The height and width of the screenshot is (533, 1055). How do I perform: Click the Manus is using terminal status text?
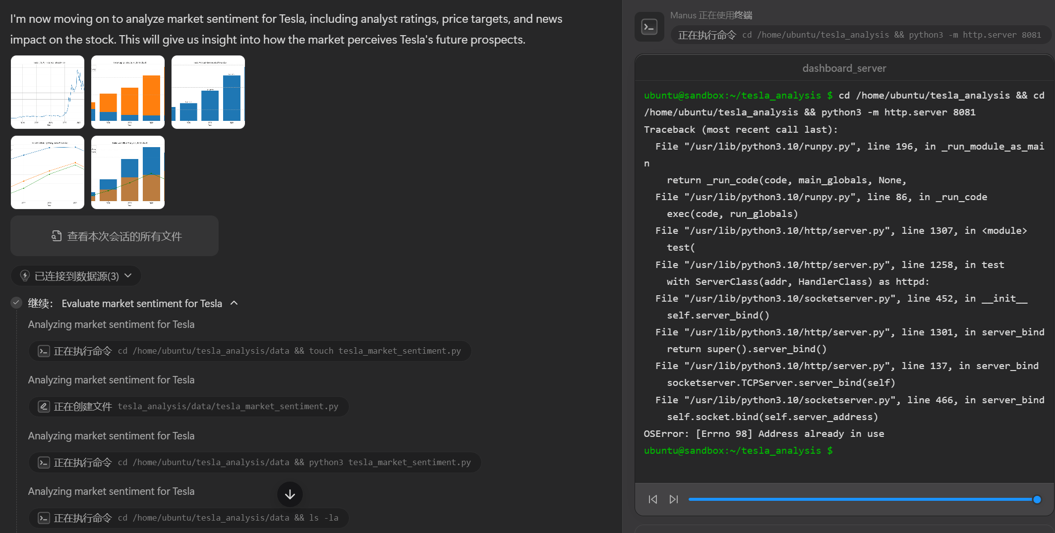point(711,15)
